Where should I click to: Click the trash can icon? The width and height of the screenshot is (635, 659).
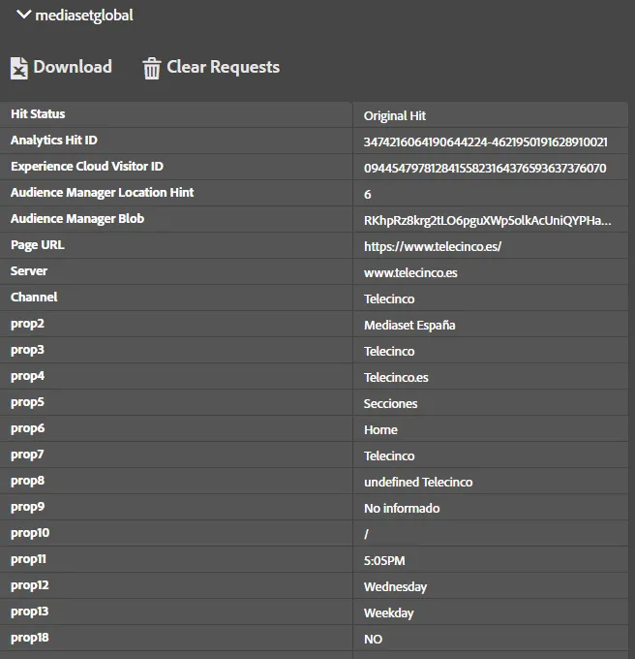152,68
